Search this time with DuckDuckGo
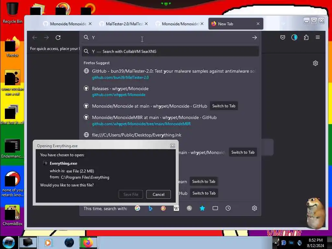The image size is (332, 249). coord(163,208)
